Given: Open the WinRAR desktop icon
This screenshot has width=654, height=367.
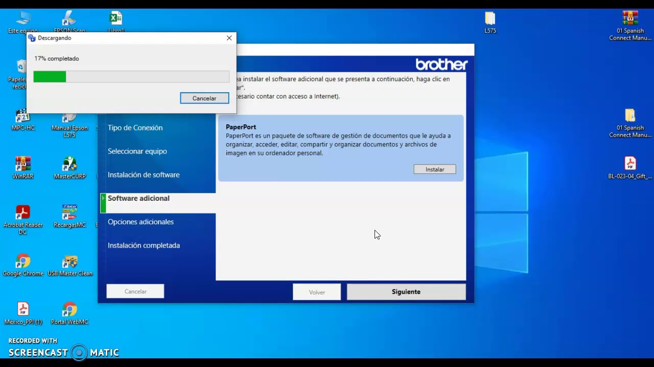Looking at the screenshot, I should (x=23, y=168).
